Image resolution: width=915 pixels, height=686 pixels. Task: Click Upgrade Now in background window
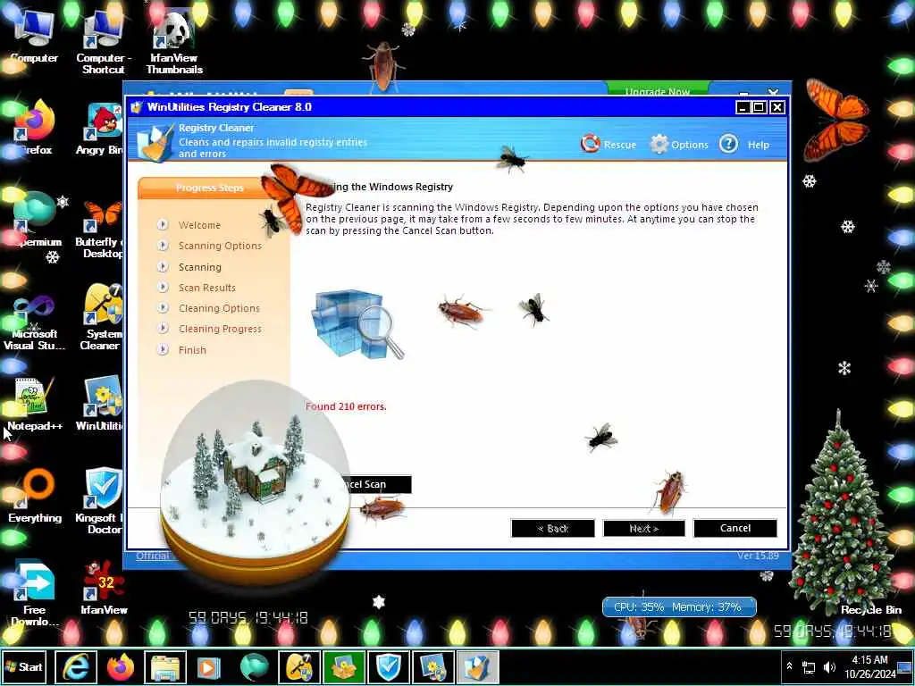click(657, 91)
